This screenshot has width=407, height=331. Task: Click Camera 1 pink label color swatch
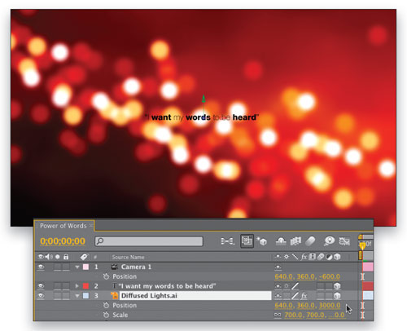tap(85, 267)
